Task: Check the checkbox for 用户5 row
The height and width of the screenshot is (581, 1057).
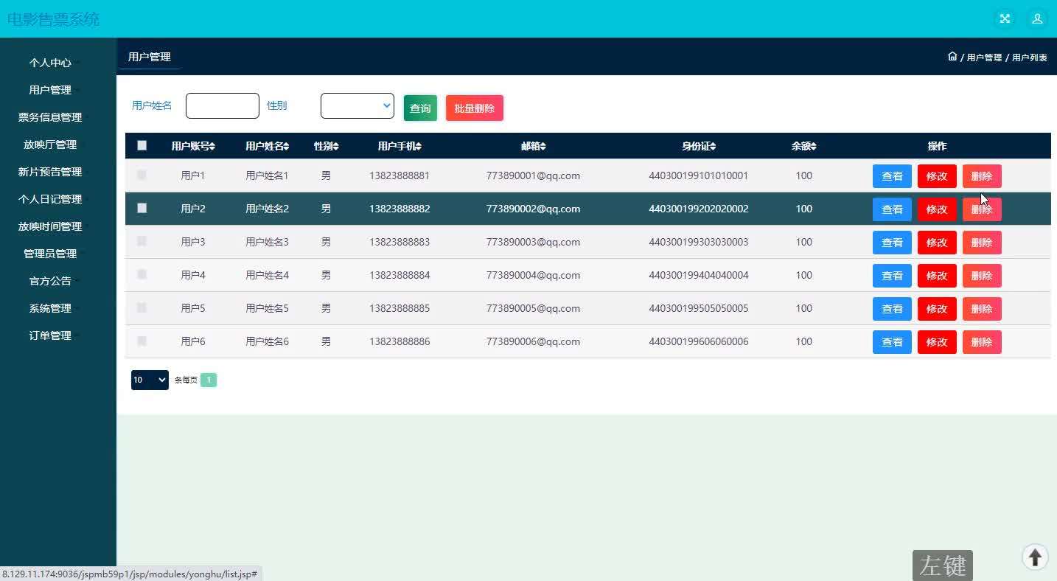Action: click(x=142, y=308)
